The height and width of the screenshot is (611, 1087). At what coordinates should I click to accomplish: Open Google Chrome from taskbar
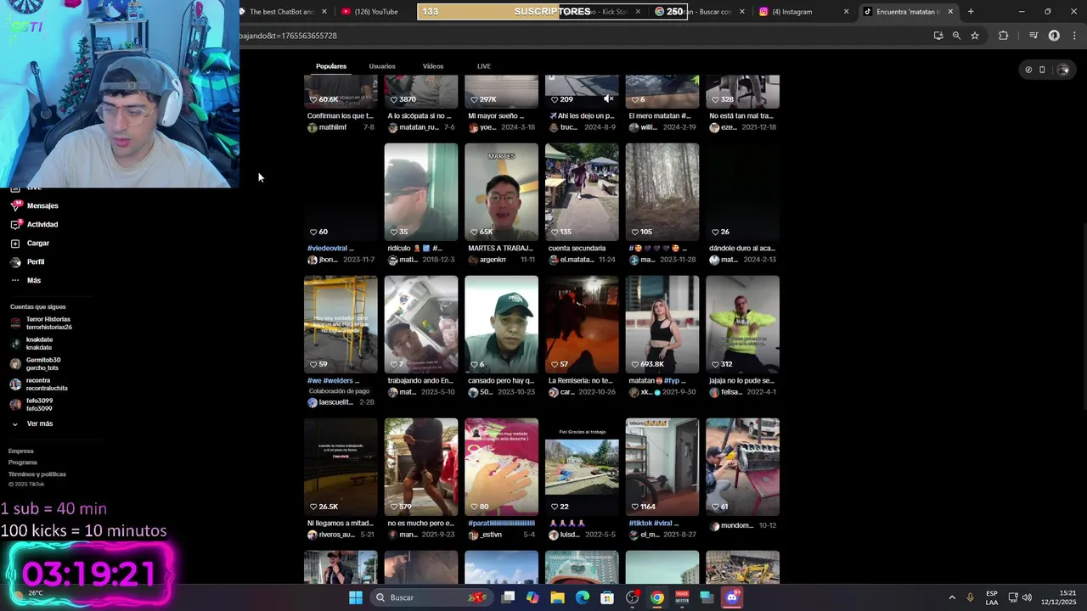point(657,597)
